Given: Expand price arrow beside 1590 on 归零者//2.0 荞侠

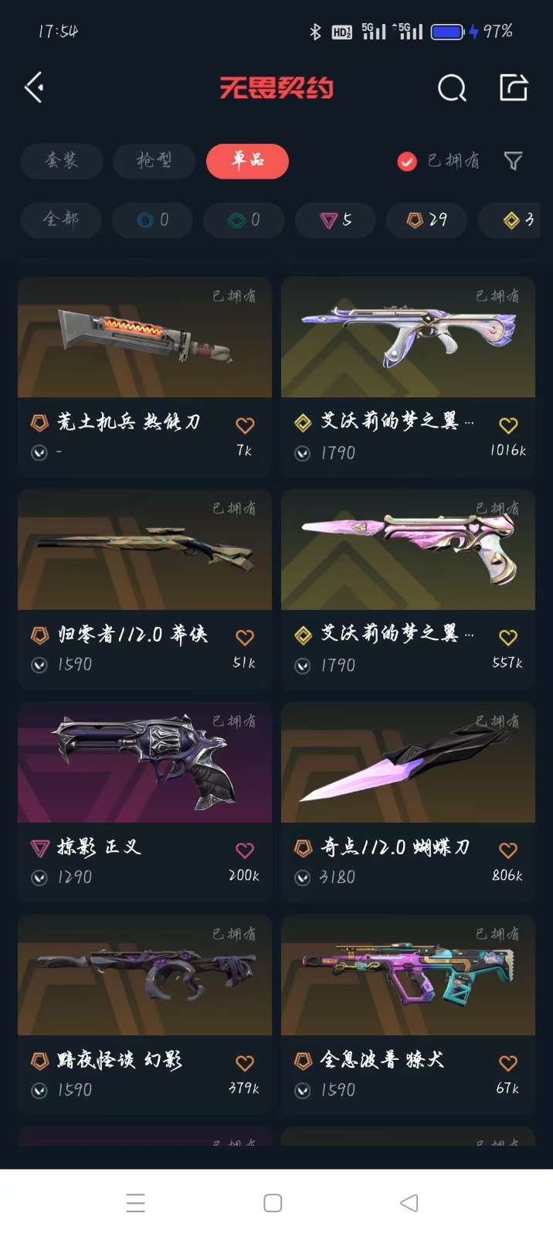Looking at the screenshot, I should pyautogui.click(x=39, y=665).
